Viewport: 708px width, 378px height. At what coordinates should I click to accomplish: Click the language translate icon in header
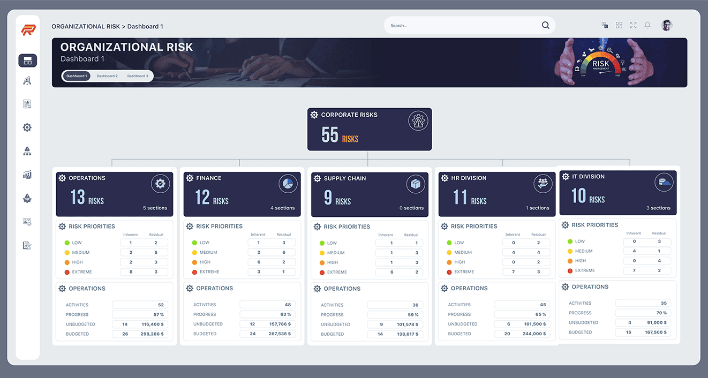coord(605,25)
